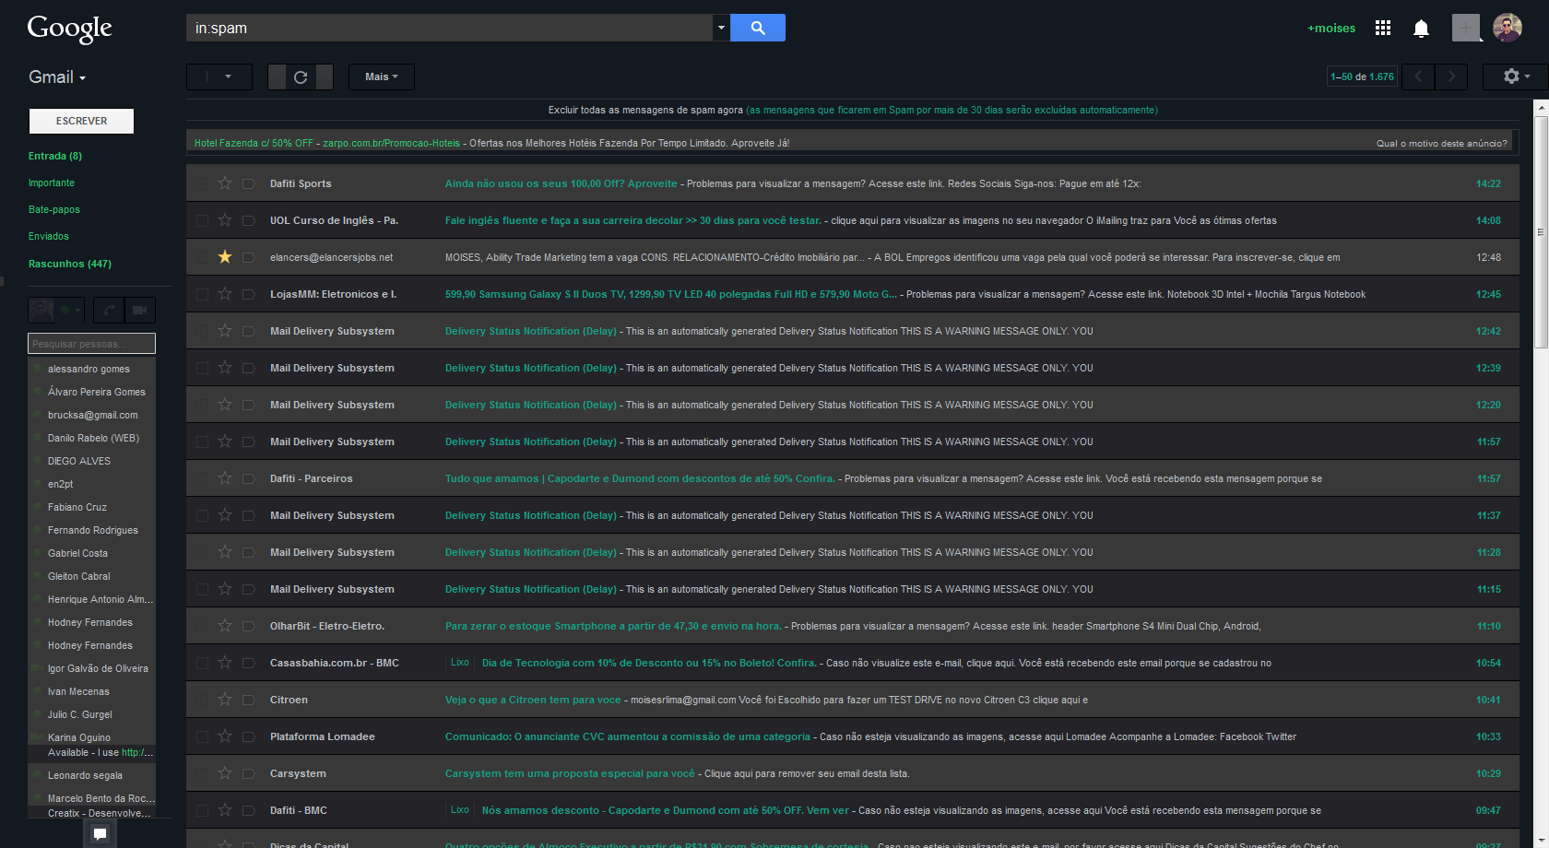The width and height of the screenshot is (1549, 848).
Task: Click the Pesquisar pessoas search field
Action: coord(91,343)
